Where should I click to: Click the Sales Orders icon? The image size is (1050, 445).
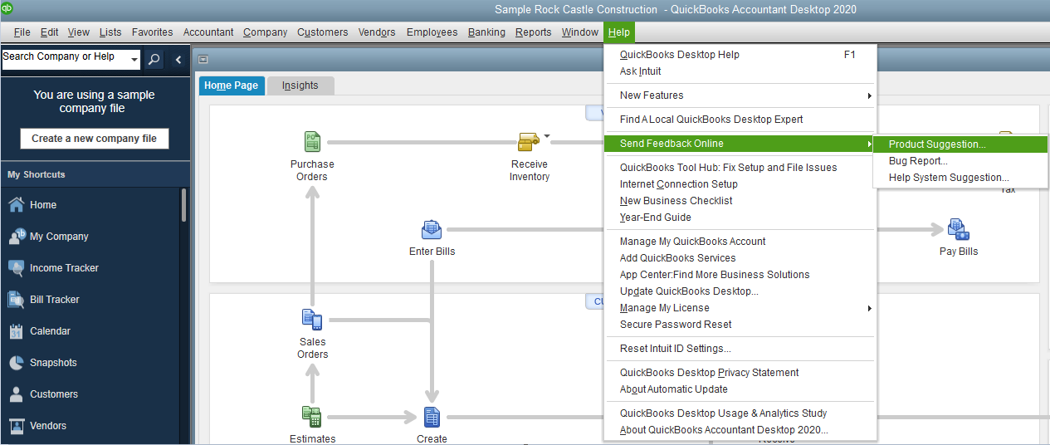(312, 320)
